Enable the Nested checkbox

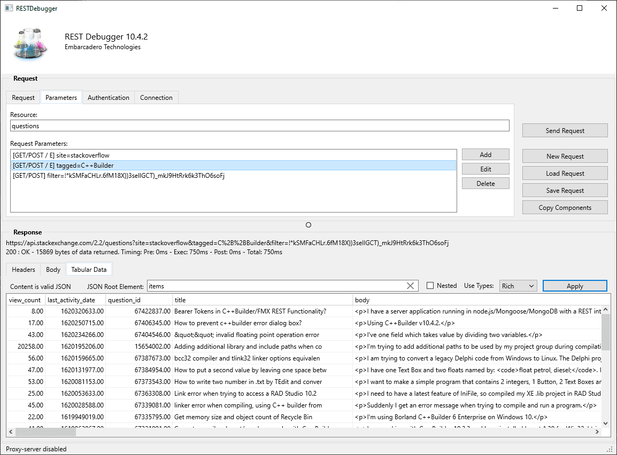[430, 285]
